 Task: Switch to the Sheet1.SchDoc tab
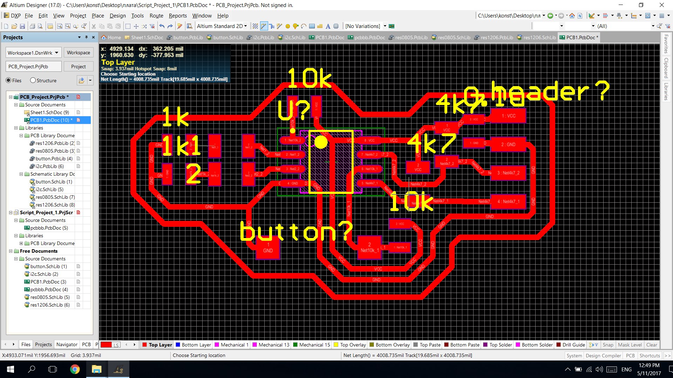[x=144, y=37]
